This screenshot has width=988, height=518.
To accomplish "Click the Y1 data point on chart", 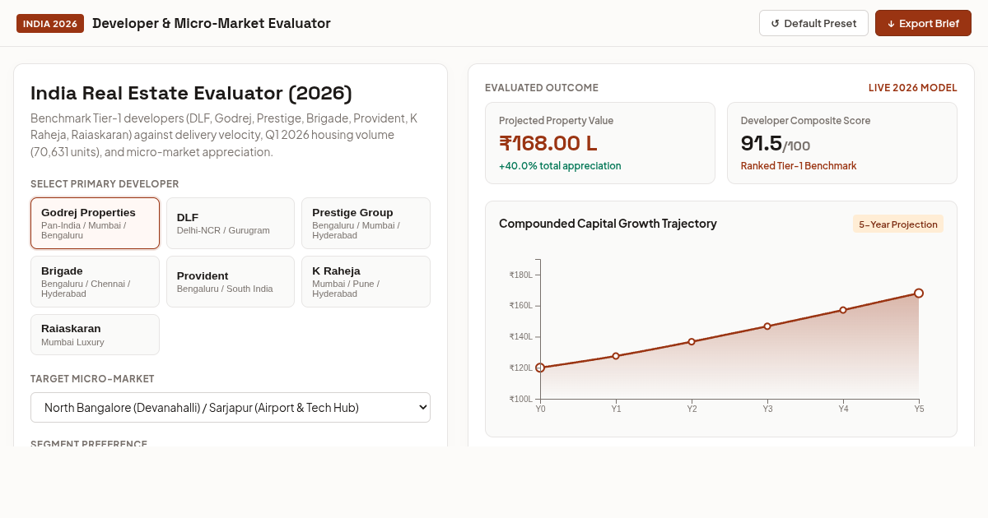I will tap(616, 356).
